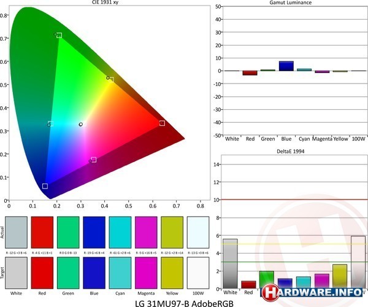Click the 'Cyan' label under the Target swatch
The image size is (368, 307).
point(120,293)
